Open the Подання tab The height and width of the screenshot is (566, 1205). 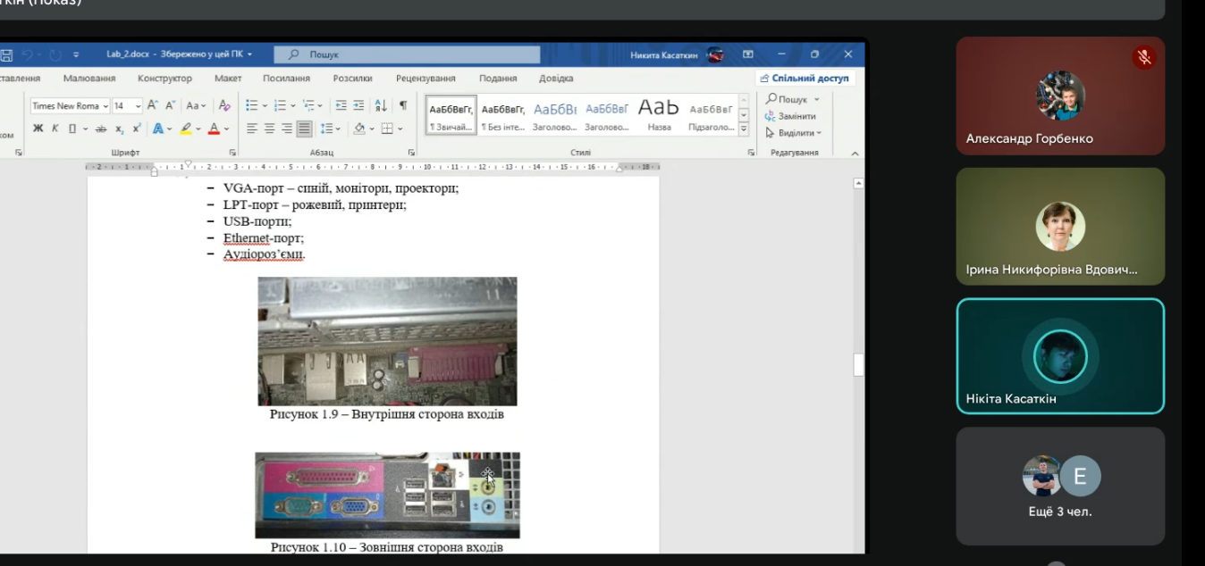click(x=498, y=79)
